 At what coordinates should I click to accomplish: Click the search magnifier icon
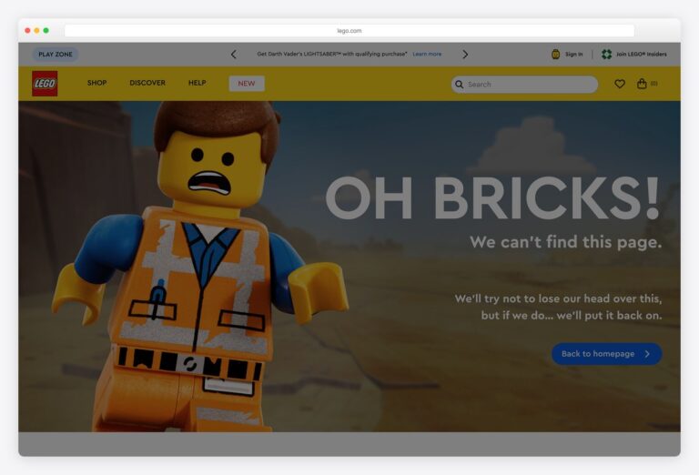click(x=459, y=85)
